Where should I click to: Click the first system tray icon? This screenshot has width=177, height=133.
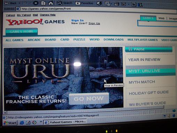click(164, 116)
